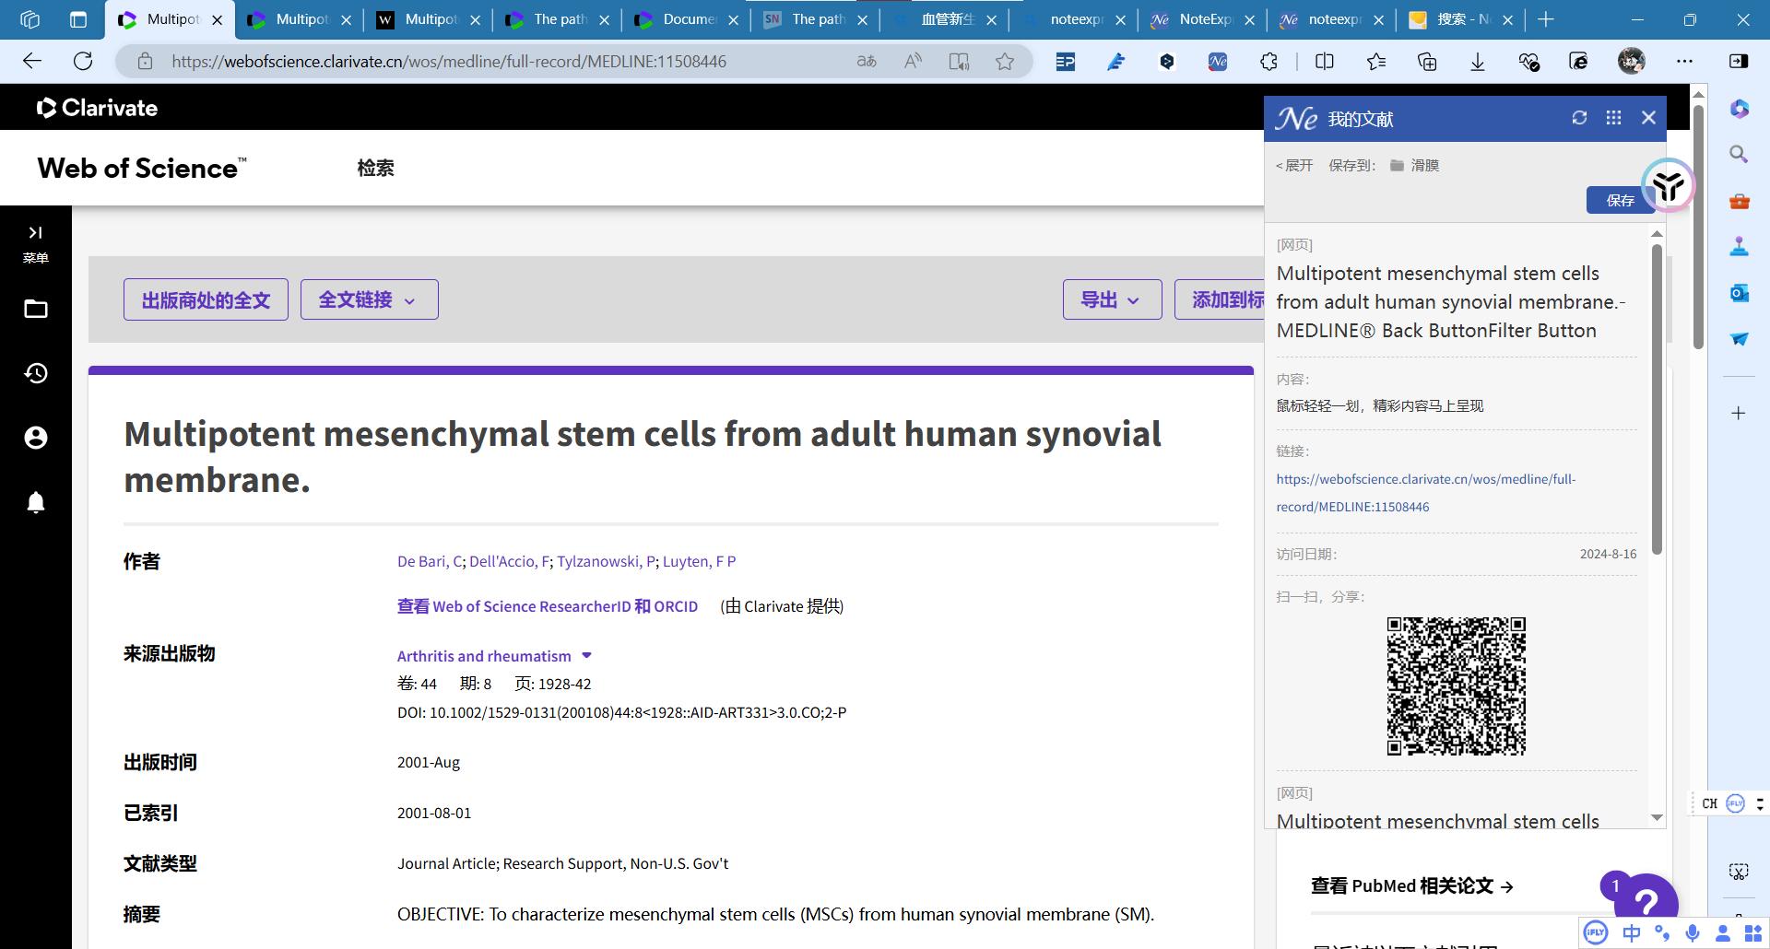
Task: Open author link Luyten, F P
Action: (699, 561)
